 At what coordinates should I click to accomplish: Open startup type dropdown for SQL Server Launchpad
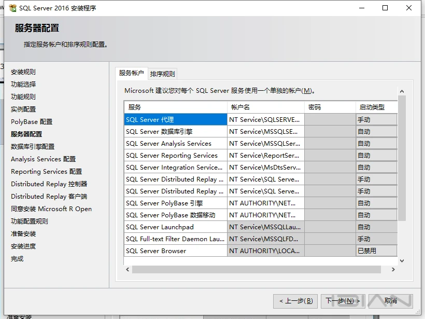376,227
